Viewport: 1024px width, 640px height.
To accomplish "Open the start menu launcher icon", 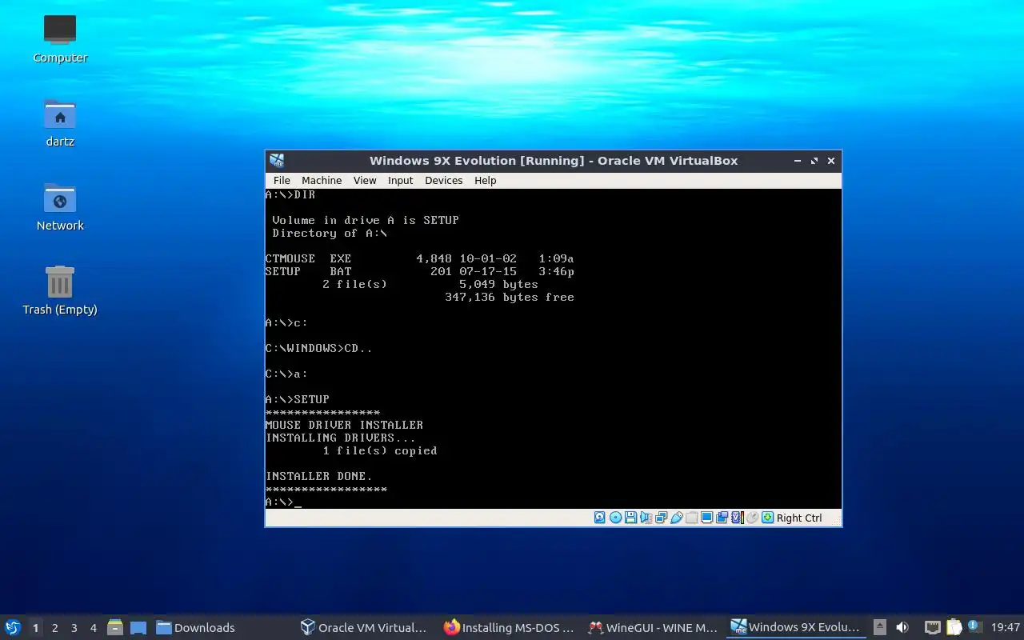I will pyautogui.click(x=13, y=627).
